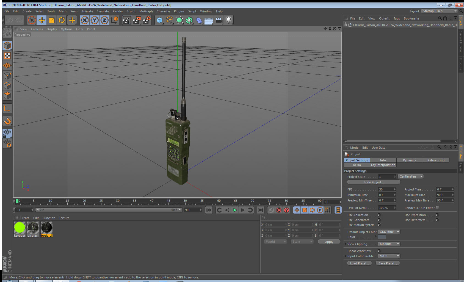Viewport: 464px width, 282px height.
Task: Select the Live Selection tool
Action: tap(32, 20)
